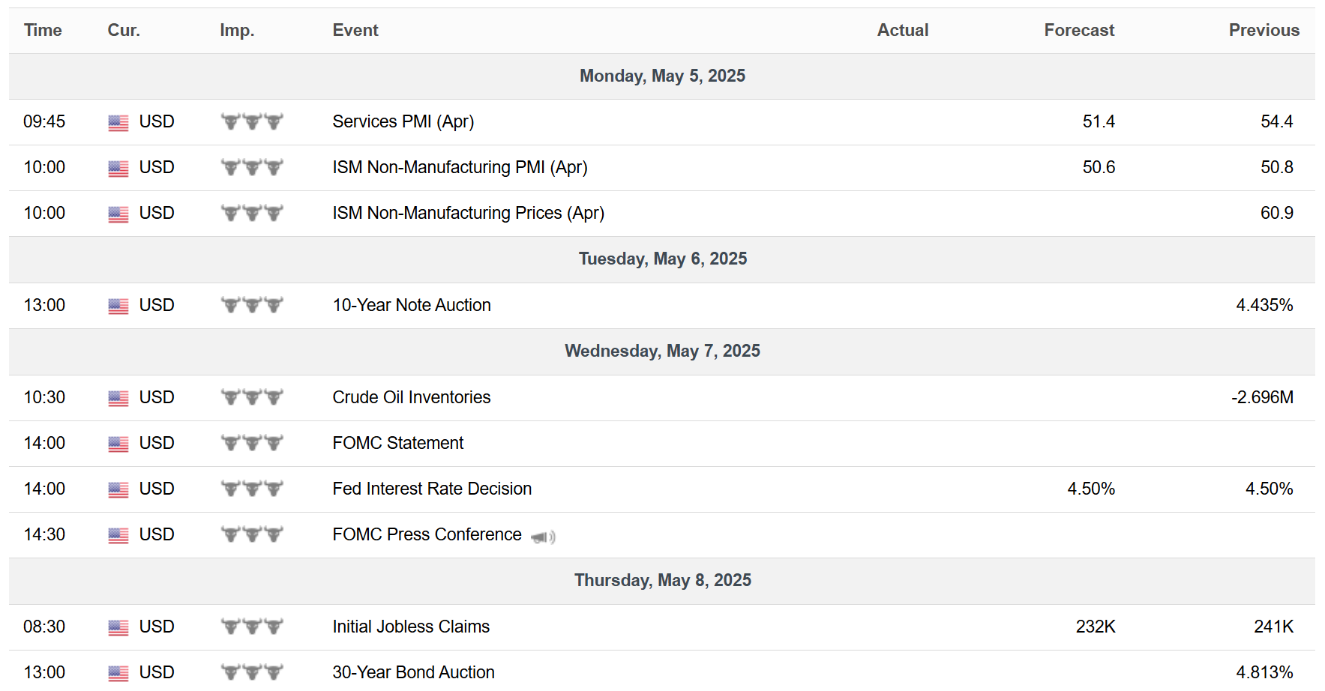Click the 50.6 forecast value

[1099, 167]
